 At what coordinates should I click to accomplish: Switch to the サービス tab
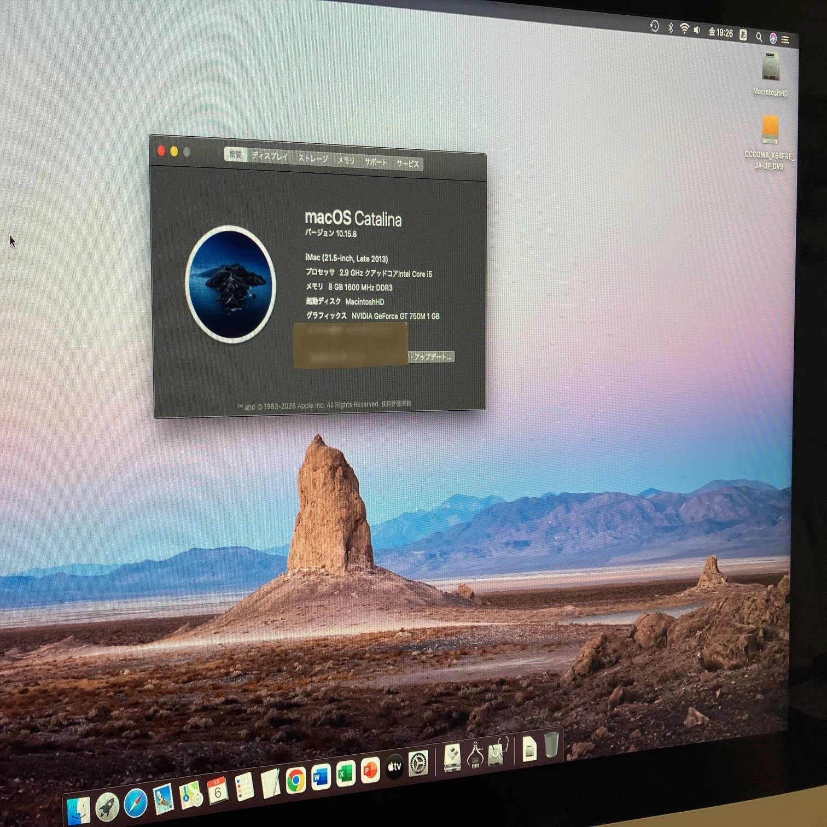tap(407, 164)
